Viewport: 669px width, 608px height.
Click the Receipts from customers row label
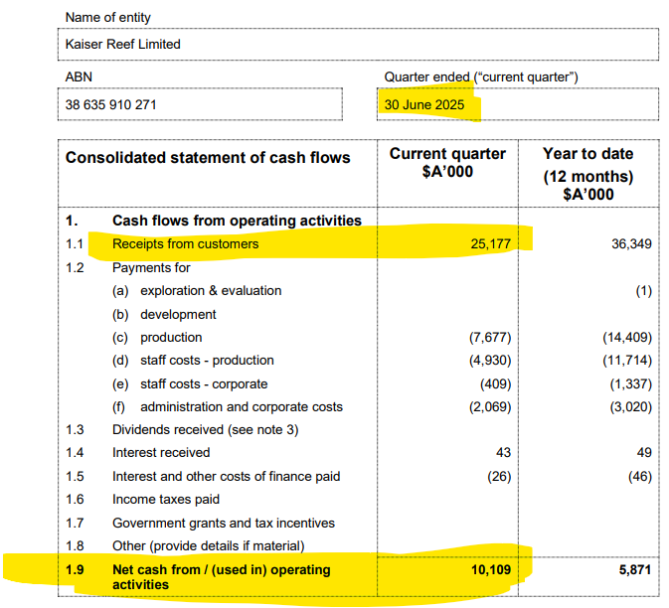(x=185, y=244)
